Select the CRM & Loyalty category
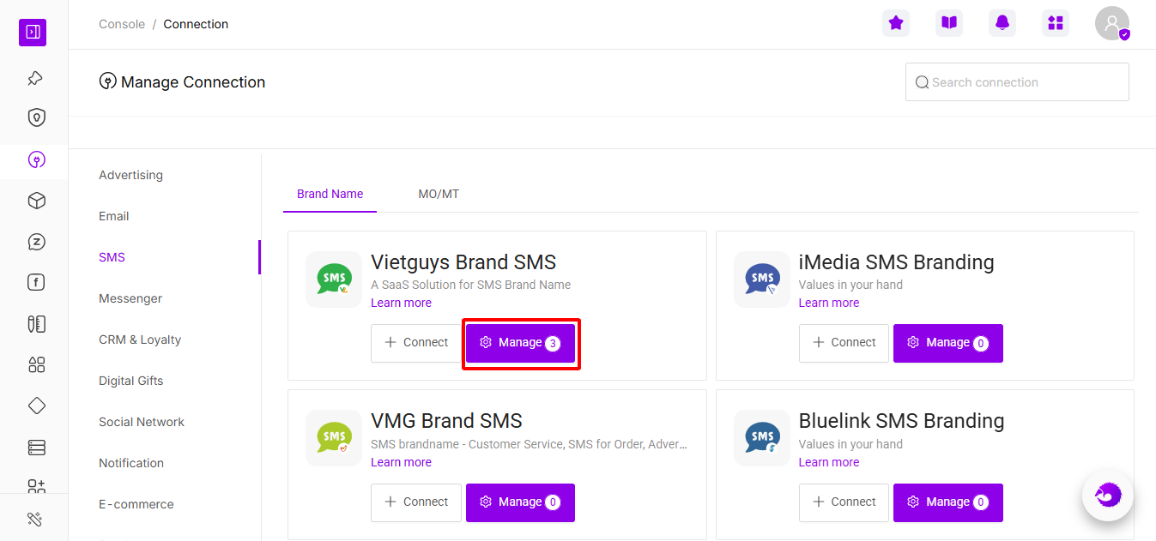This screenshot has width=1156, height=541. pos(140,340)
